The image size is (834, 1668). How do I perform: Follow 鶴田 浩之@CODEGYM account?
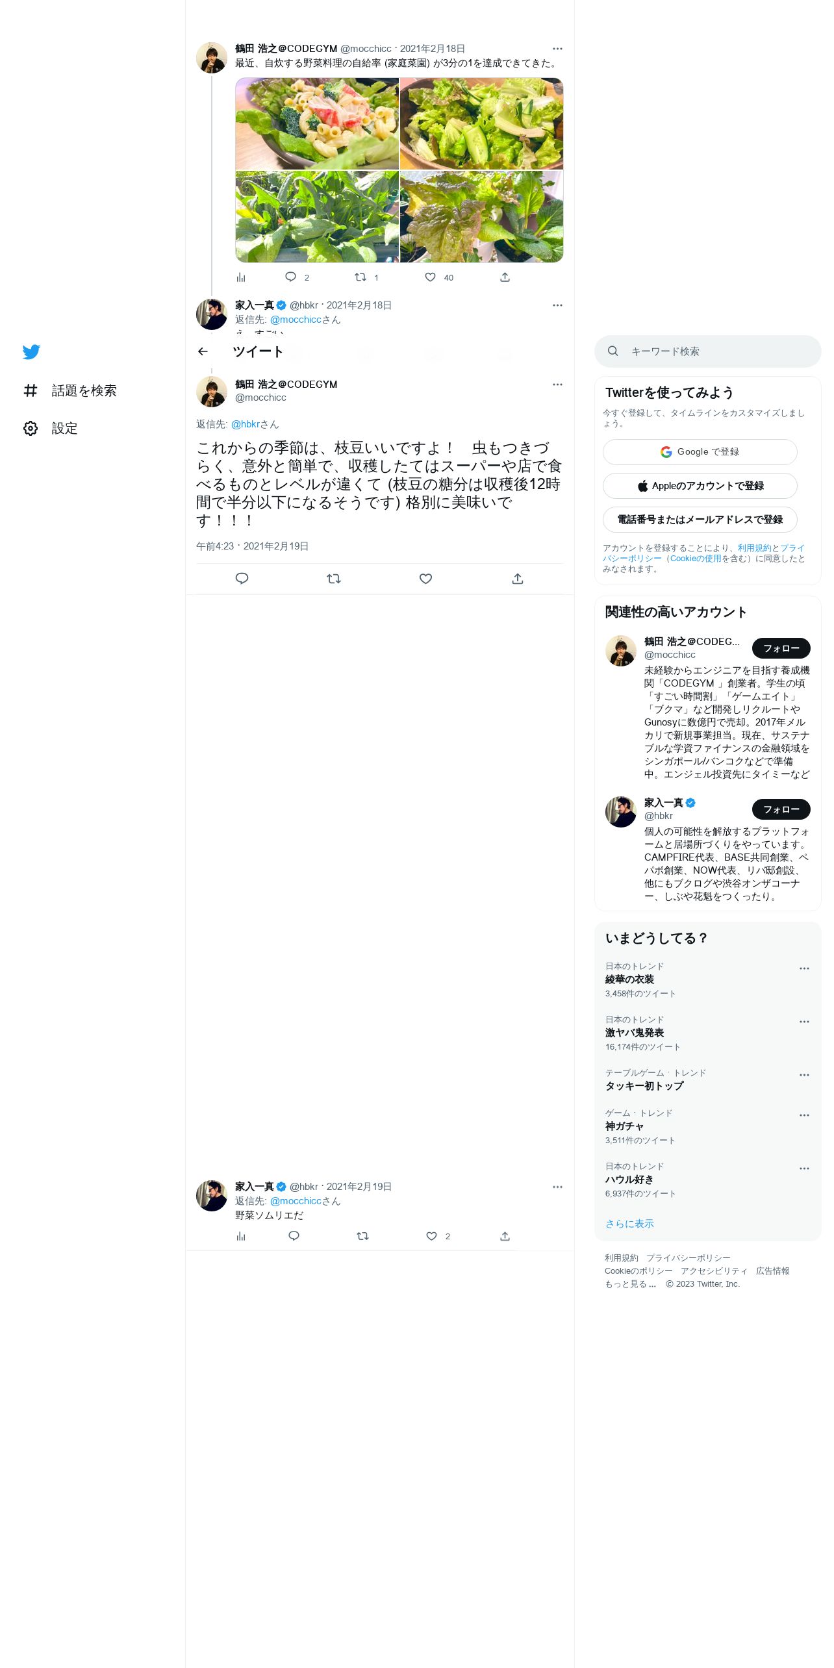(x=781, y=648)
